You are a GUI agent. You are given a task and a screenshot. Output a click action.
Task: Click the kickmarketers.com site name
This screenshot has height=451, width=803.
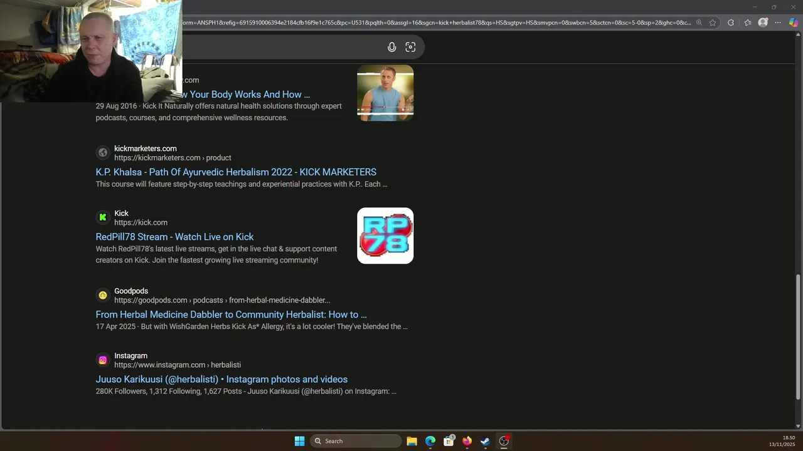146,148
